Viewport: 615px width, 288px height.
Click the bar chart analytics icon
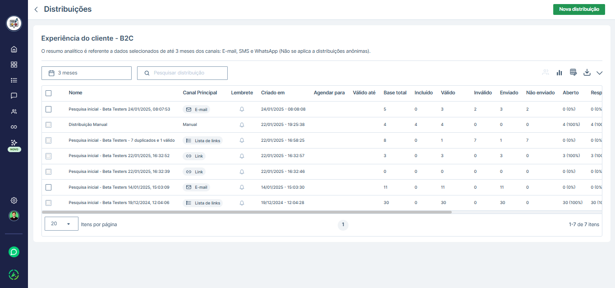pos(560,73)
